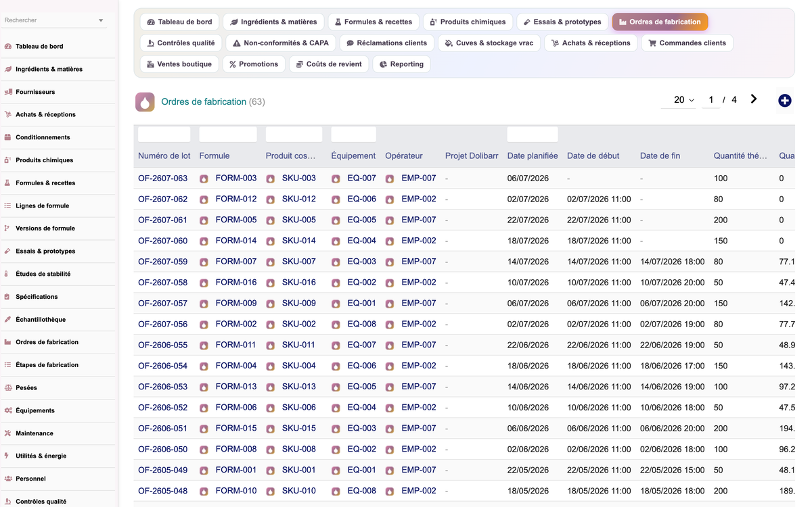Click the current page number field
Viewport: 812px width, 507px height.
click(710, 100)
